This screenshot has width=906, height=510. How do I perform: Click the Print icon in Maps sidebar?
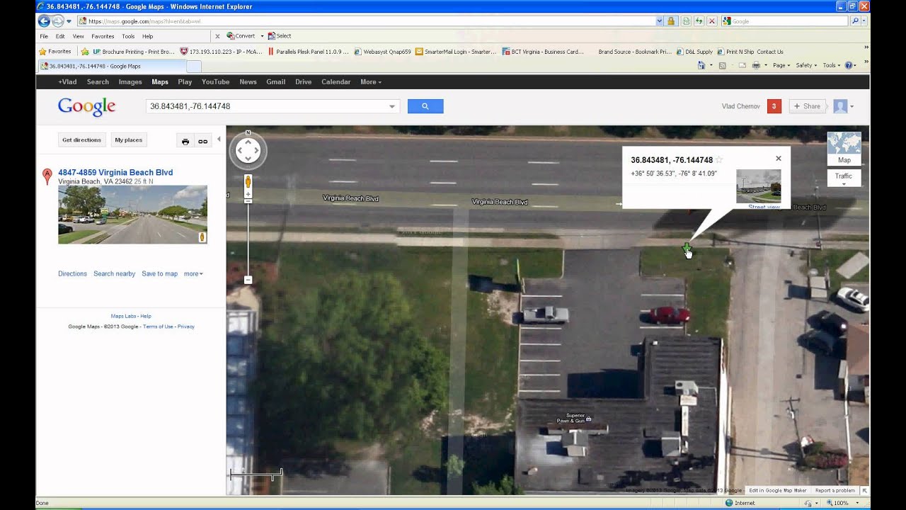(185, 141)
